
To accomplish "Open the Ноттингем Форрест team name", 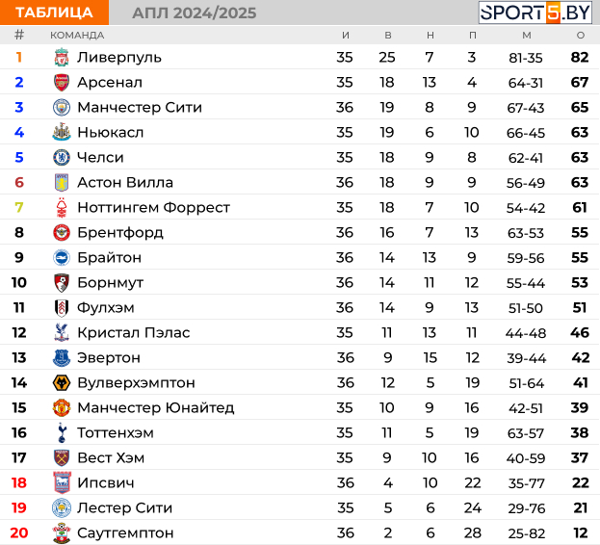I will (x=153, y=208).
